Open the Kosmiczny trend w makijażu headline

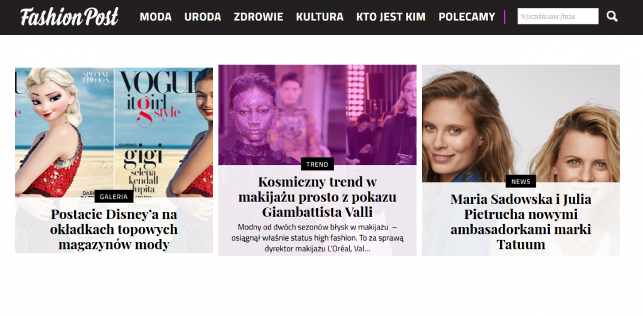click(317, 197)
